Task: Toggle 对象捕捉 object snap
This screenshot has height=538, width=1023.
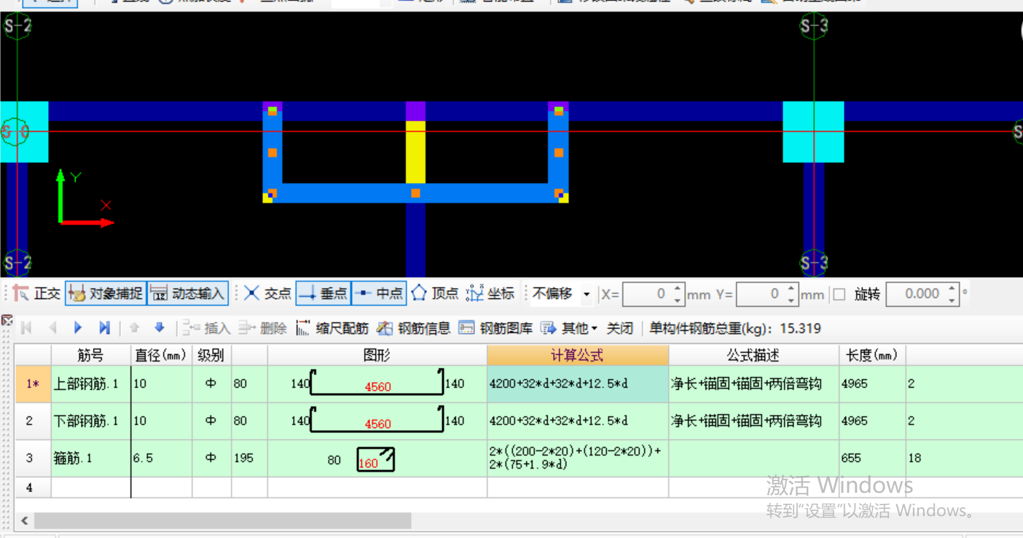Action: pos(106,294)
